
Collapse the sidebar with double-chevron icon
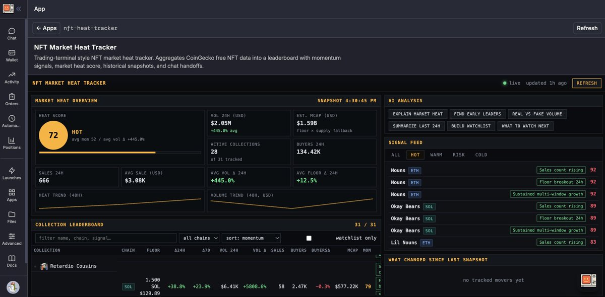point(19,9)
